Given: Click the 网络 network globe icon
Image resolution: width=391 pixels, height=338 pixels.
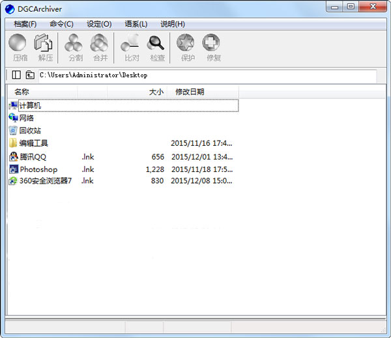Looking at the screenshot, I should pos(14,118).
